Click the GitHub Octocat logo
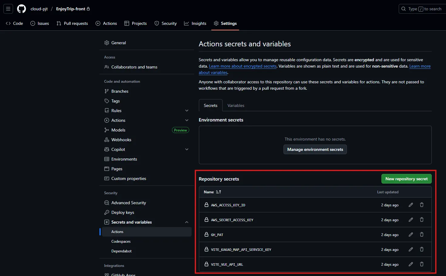 click(x=22, y=9)
